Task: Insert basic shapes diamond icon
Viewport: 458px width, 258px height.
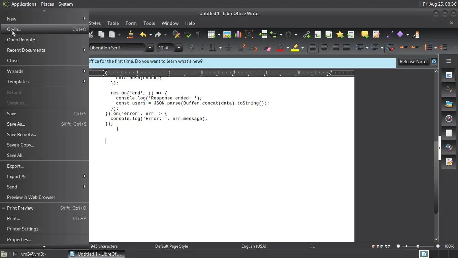Action: [400, 34]
